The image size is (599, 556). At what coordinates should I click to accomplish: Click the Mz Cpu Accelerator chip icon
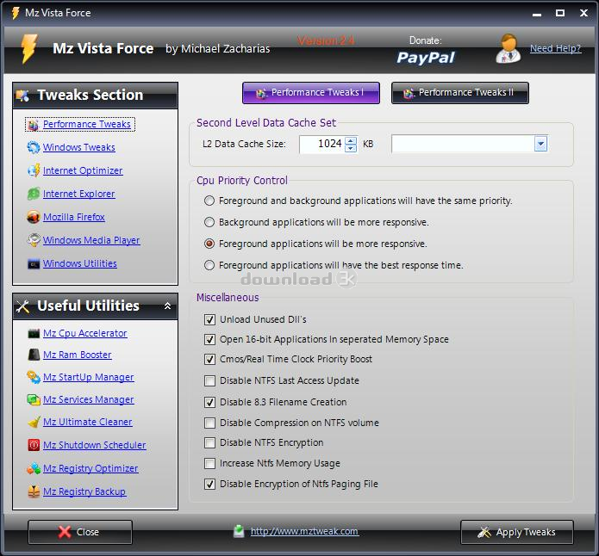click(x=34, y=334)
